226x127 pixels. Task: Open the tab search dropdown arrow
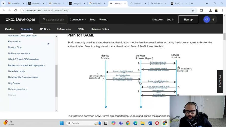3,3
